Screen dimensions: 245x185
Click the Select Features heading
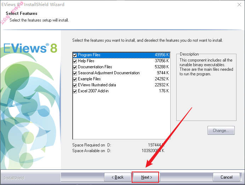(x=22, y=13)
